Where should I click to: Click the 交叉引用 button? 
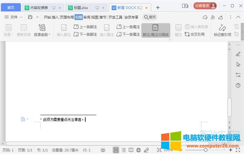click(x=194, y=34)
